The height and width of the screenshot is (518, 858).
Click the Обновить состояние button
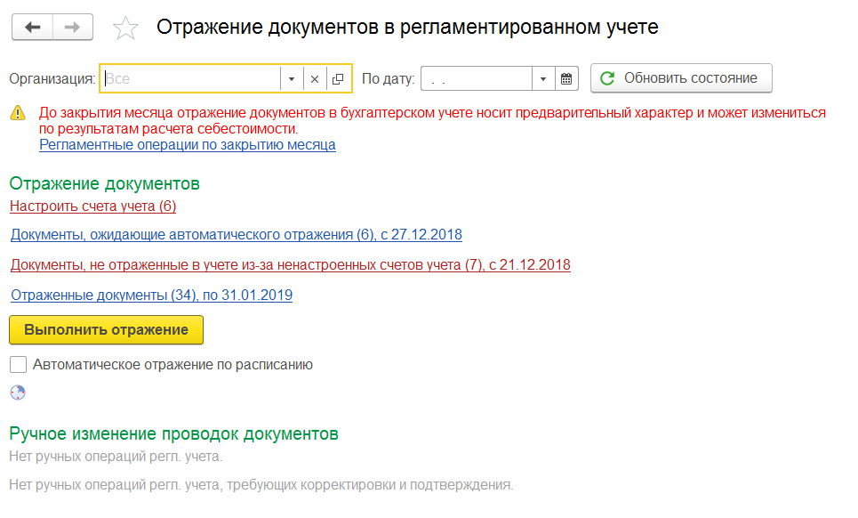681,78
